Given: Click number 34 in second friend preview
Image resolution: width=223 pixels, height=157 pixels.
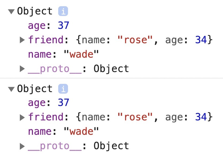Looking at the screenshot, I should click(201, 117).
